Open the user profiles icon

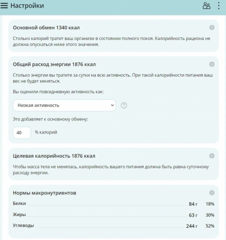click(x=207, y=6)
